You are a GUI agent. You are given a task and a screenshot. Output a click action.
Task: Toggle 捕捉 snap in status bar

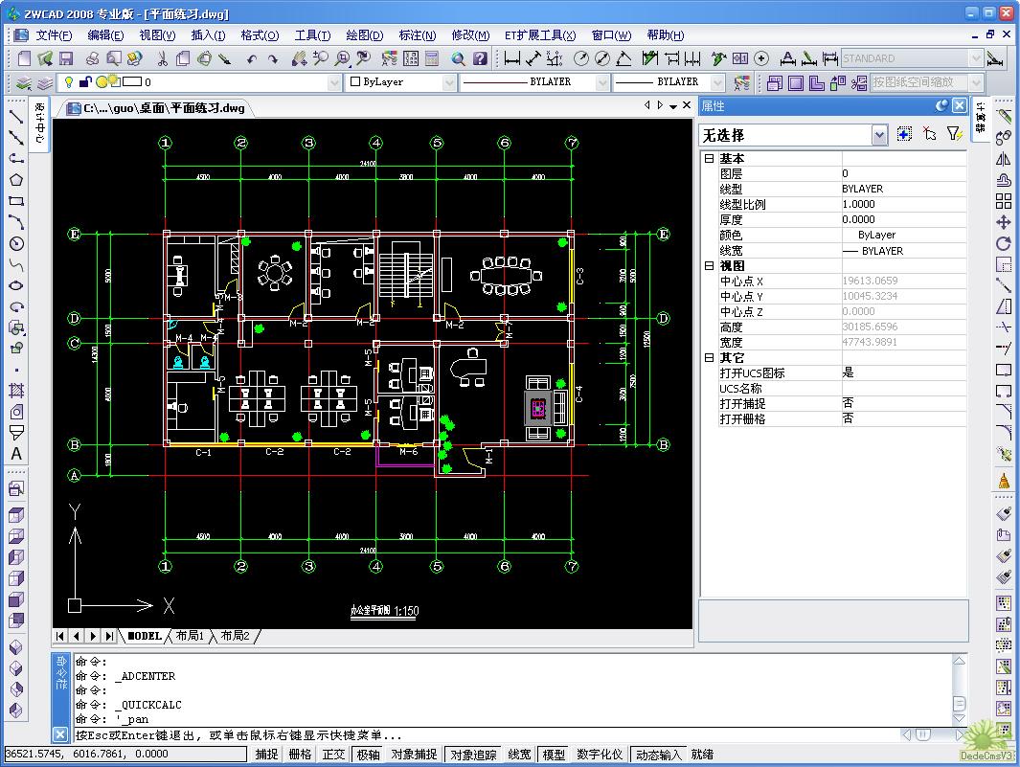tap(266, 755)
